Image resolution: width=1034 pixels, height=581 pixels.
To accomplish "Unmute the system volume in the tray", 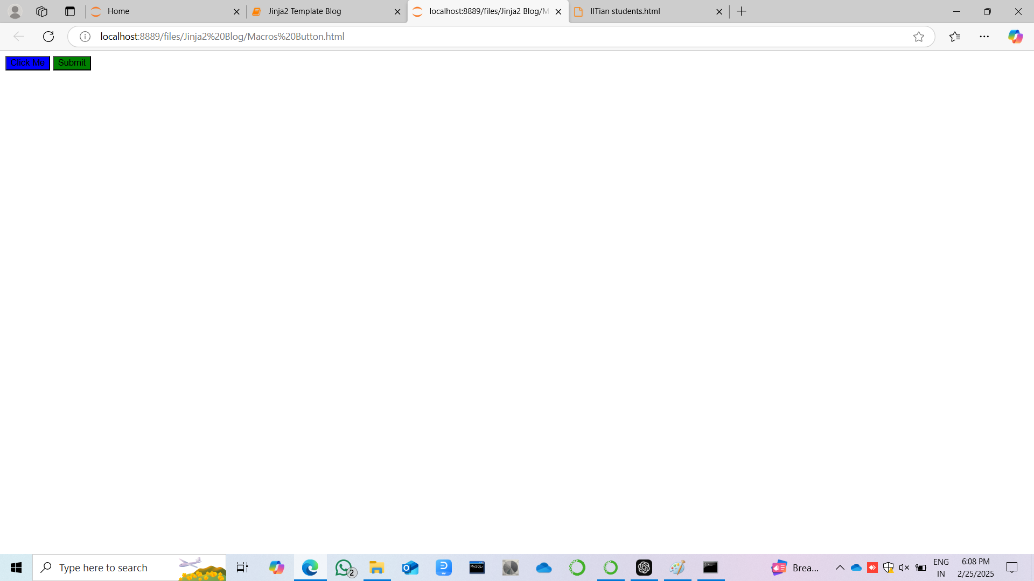I will (904, 568).
